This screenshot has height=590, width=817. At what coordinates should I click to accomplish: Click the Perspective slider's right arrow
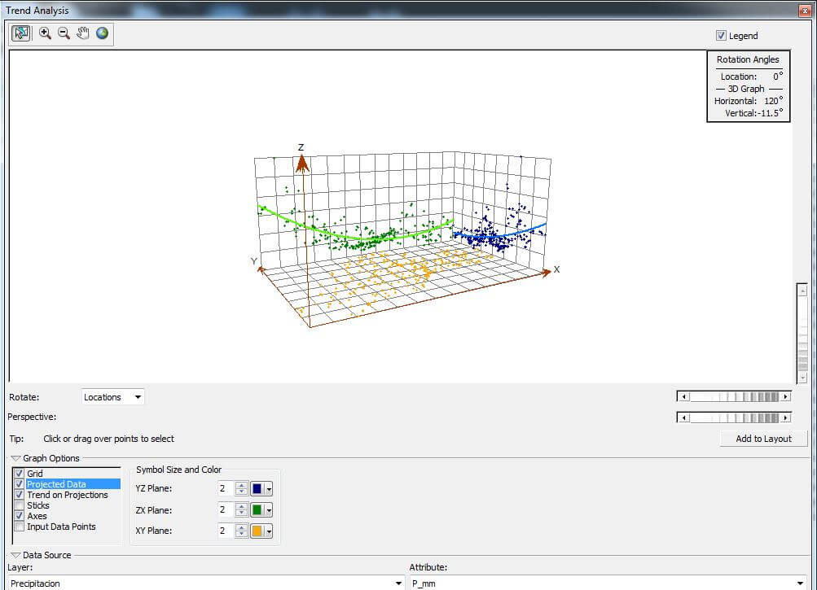785,417
